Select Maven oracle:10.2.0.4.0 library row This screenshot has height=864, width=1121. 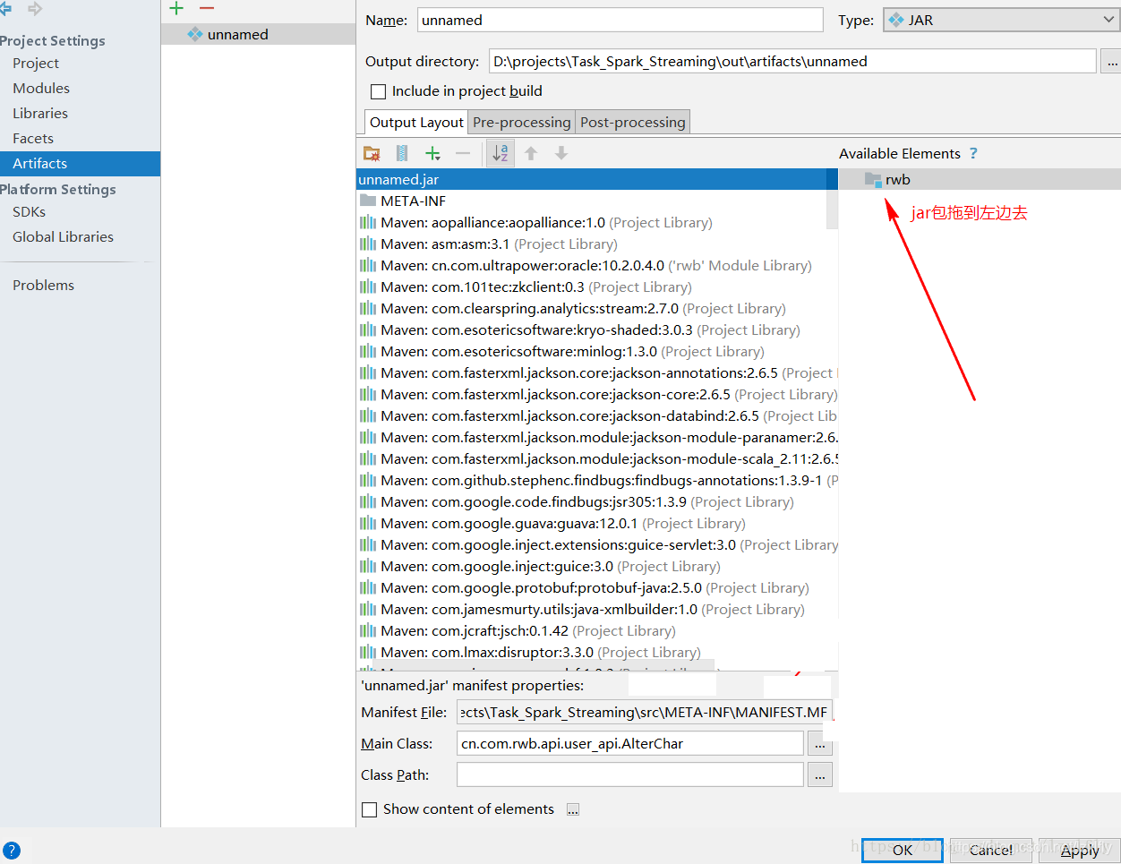click(596, 265)
